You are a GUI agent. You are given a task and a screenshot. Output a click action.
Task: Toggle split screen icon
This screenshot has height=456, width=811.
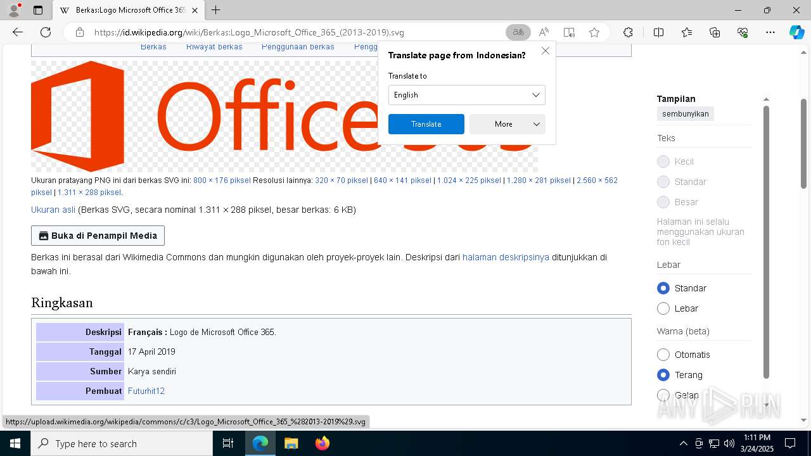coord(658,32)
